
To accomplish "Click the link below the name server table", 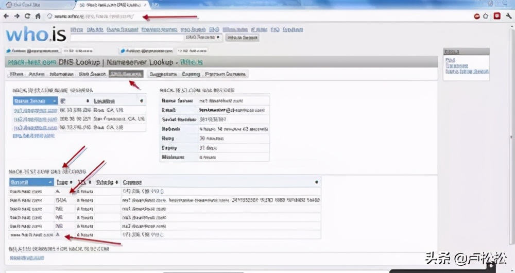I will pos(33,135).
